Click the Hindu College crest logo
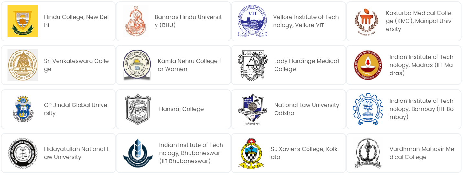 (x=23, y=21)
